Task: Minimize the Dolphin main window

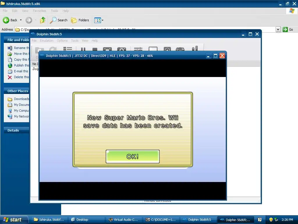Action: tap(243, 34)
